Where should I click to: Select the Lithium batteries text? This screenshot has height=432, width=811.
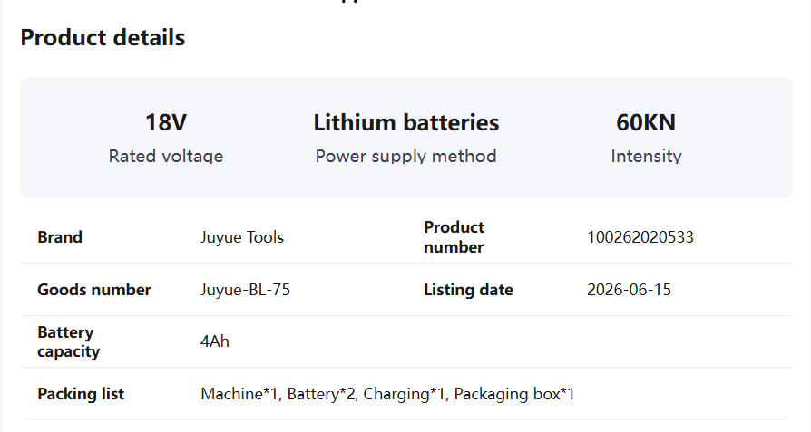(x=406, y=123)
